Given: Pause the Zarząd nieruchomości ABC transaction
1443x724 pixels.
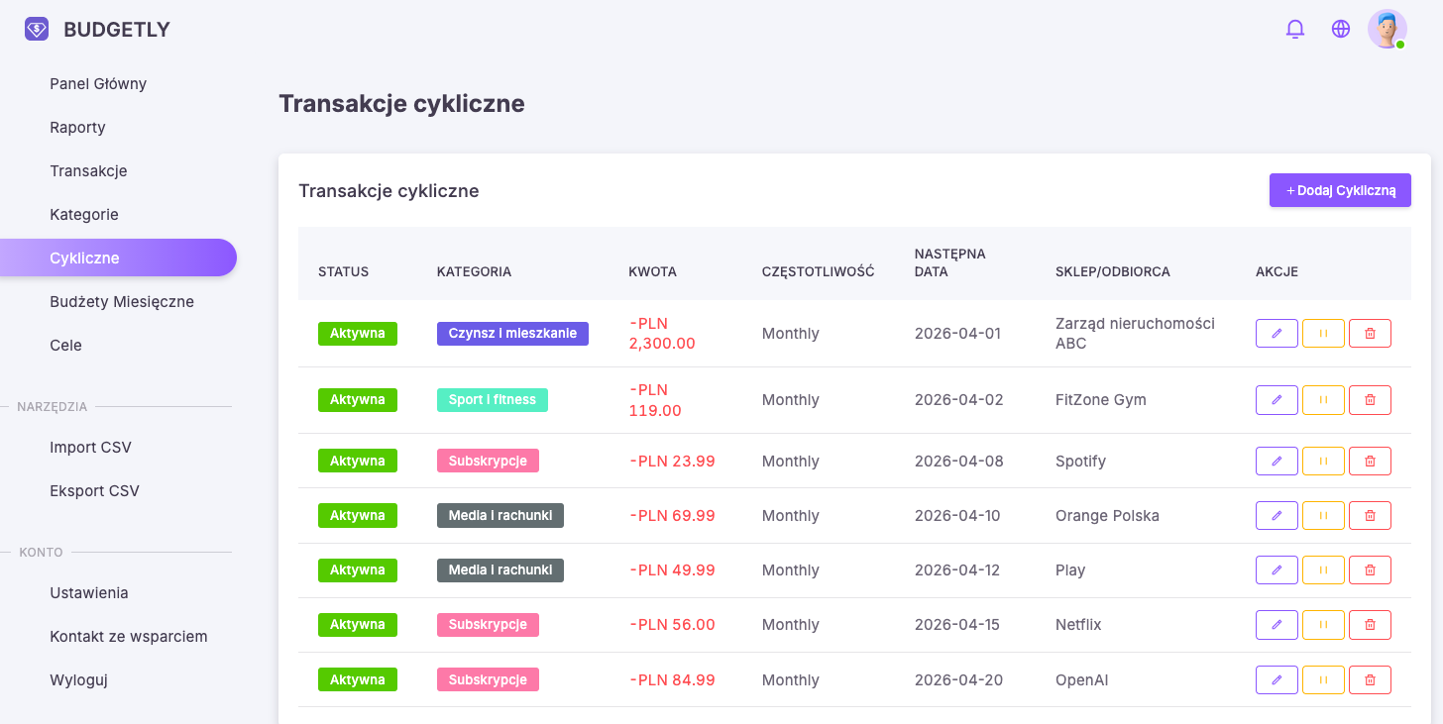Looking at the screenshot, I should coord(1323,334).
